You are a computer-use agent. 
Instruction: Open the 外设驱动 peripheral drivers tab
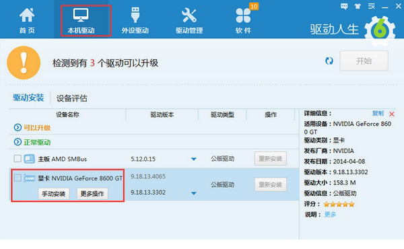(135, 21)
